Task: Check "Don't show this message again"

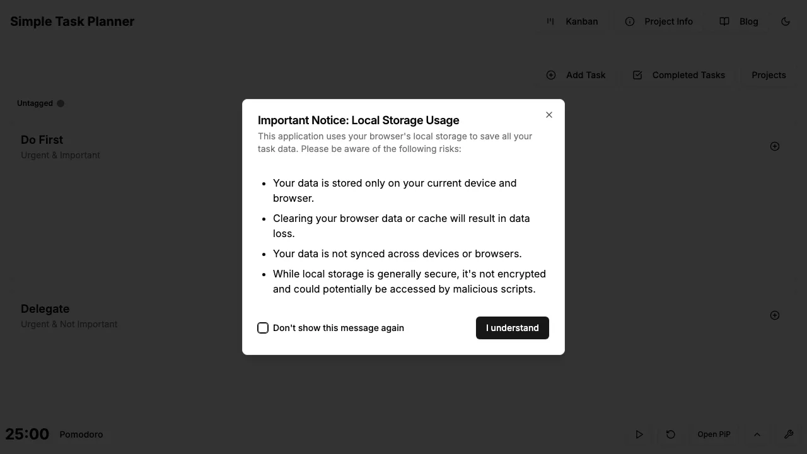Action: (263, 328)
